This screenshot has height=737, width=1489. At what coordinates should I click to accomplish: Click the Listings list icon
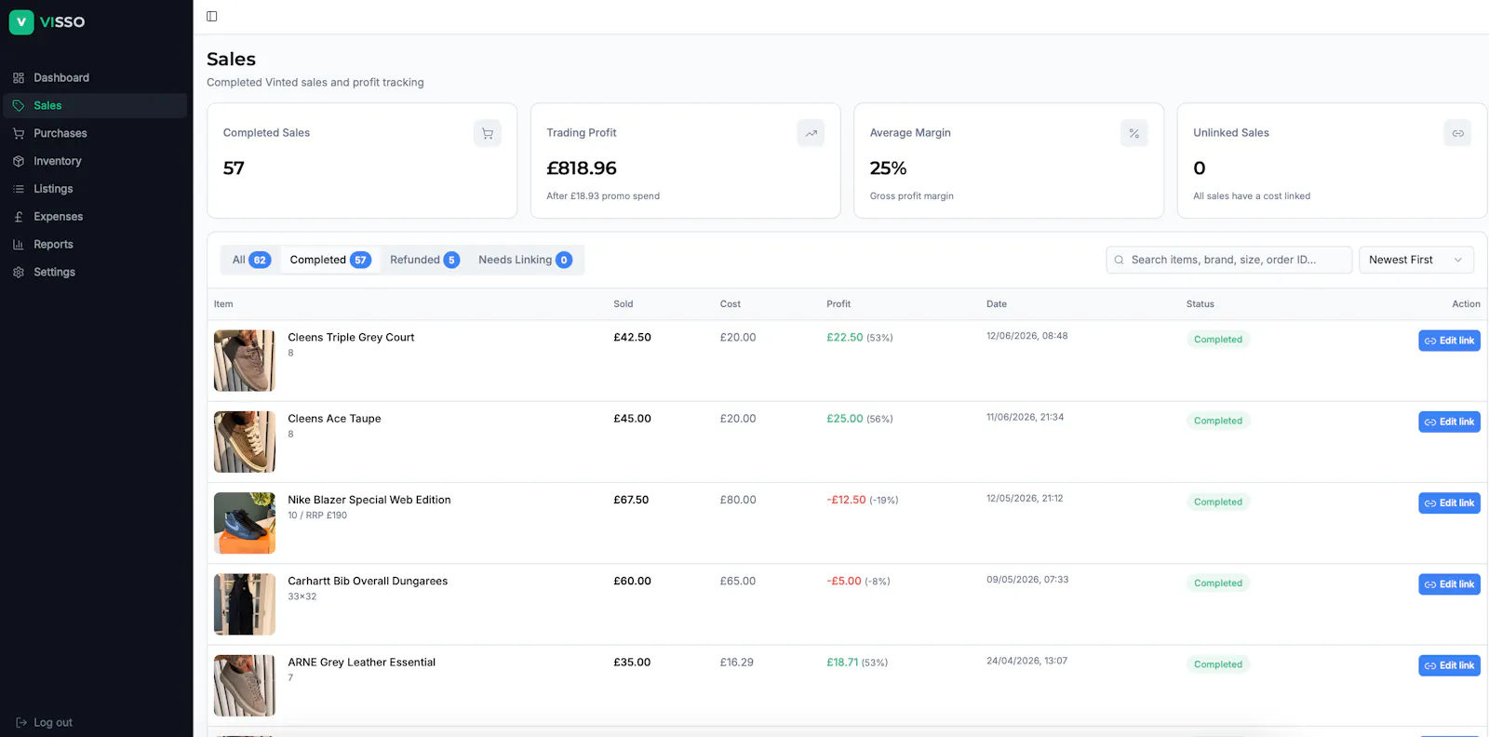tap(19, 189)
